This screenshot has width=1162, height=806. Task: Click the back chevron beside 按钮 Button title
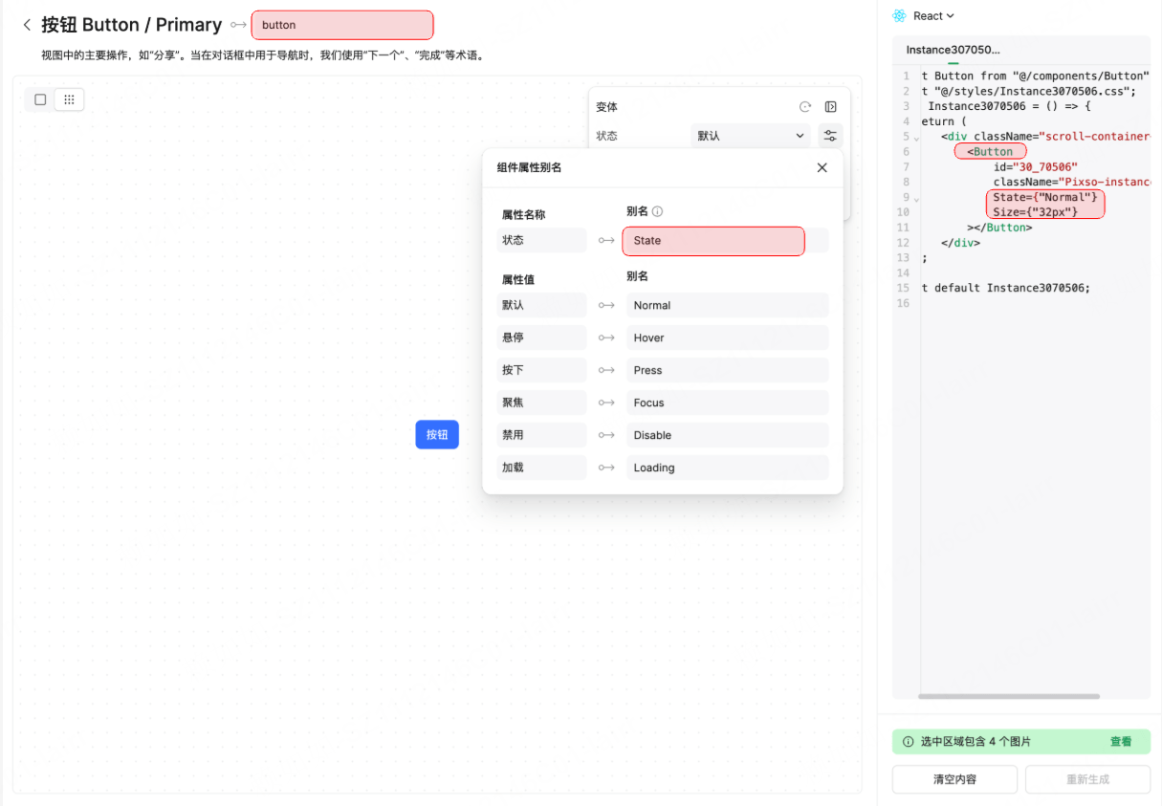[26, 25]
